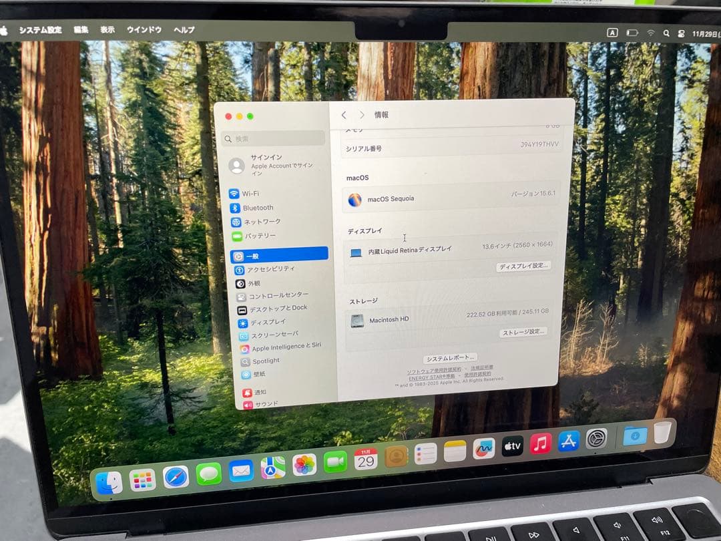The height and width of the screenshot is (541, 721).
Task: Click the ディスプレイ設定… button
Action: pos(521,265)
